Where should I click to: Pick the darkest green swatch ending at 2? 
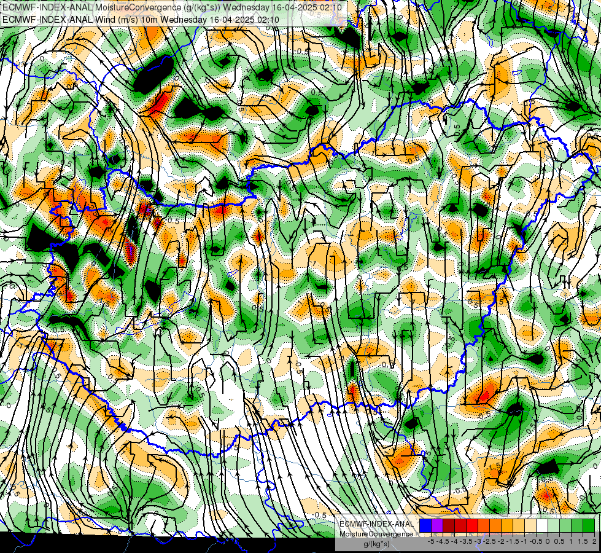[x=589, y=526]
